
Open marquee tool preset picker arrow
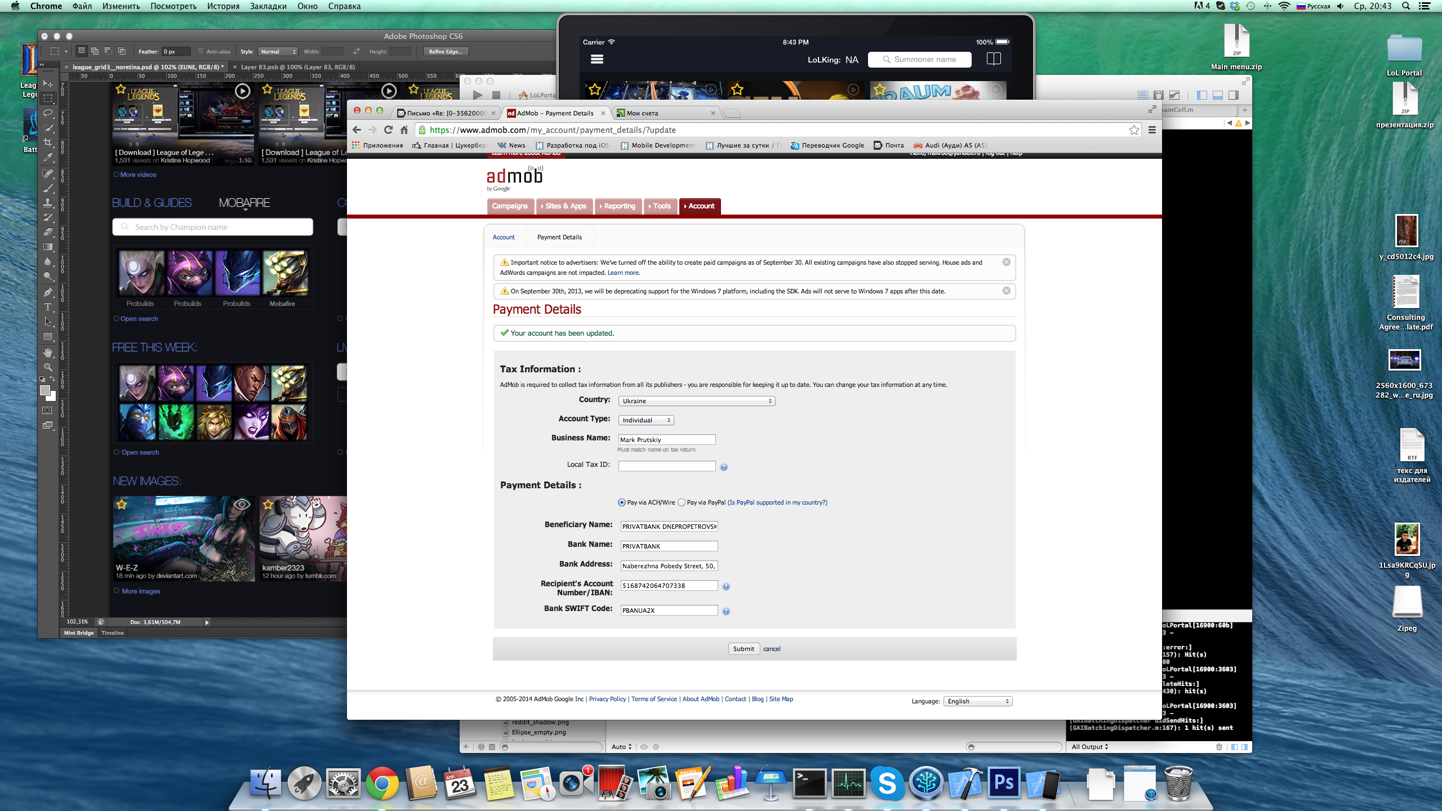[66, 52]
